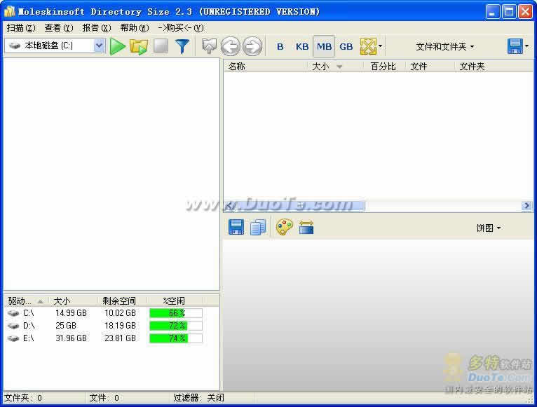537x407 pixels.
Task: Start scan with green play button
Action: pyautogui.click(x=118, y=46)
